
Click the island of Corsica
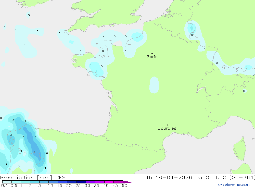click(239, 148)
